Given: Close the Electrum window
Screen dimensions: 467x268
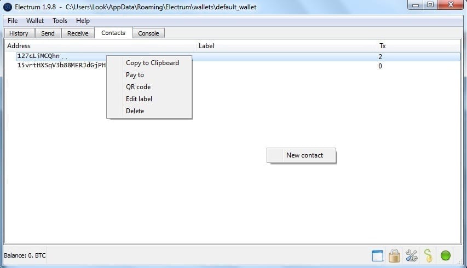Looking at the screenshot, I should click(x=451, y=5).
